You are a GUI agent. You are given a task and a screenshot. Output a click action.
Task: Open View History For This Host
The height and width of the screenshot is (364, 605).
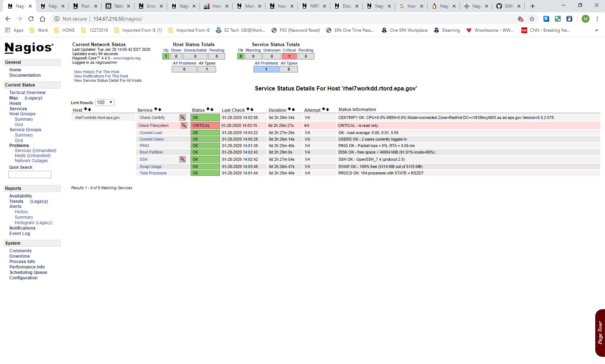96,72
